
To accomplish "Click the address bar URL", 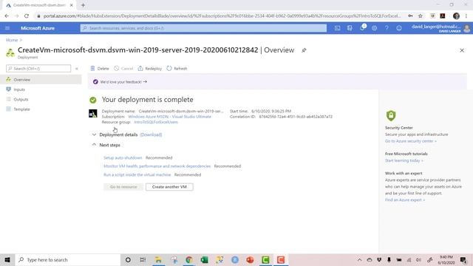I will tap(222, 16).
